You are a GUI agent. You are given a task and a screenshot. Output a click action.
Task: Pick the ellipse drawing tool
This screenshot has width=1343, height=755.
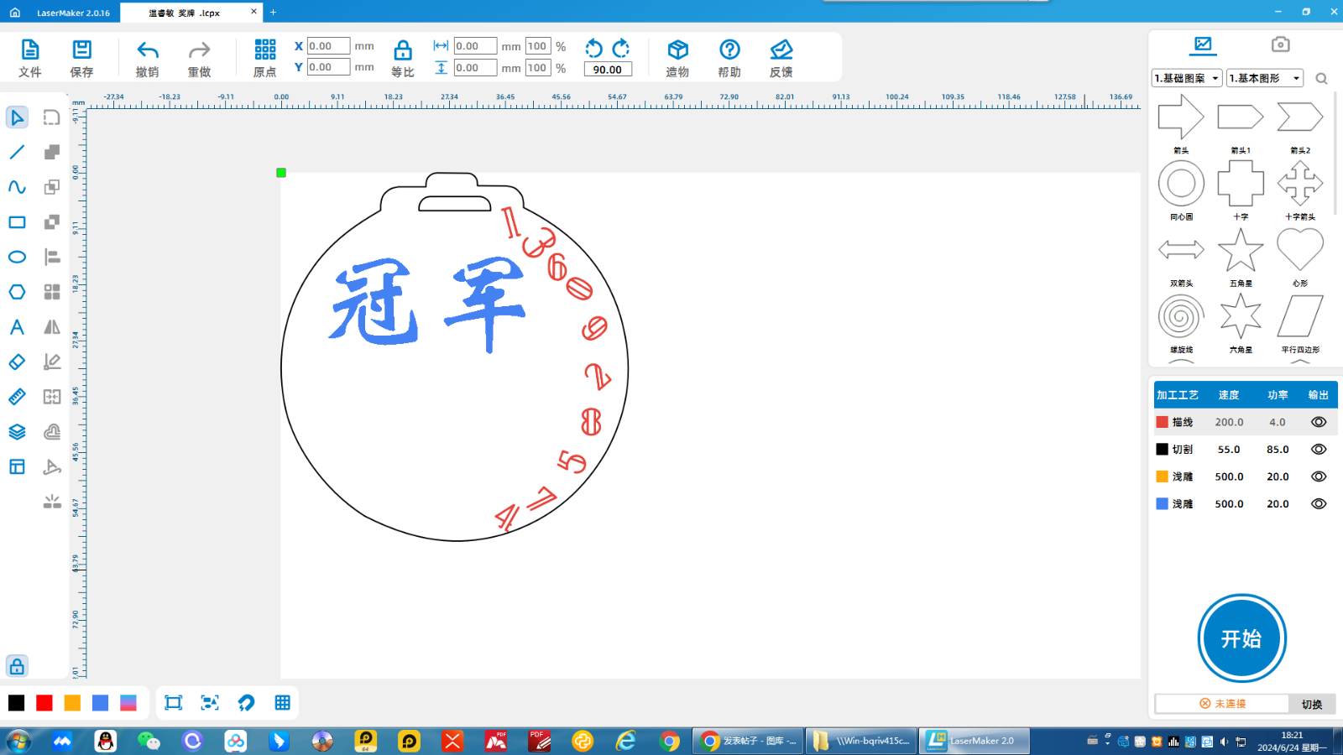(17, 257)
